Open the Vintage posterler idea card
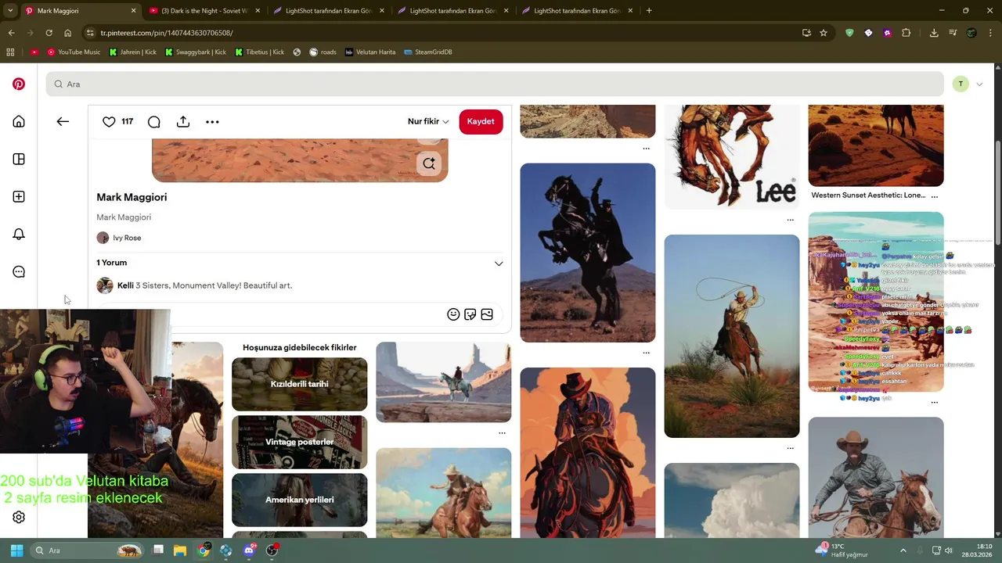This screenshot has width=1002, height=563. pyautogui.click(x=299, y=442)
